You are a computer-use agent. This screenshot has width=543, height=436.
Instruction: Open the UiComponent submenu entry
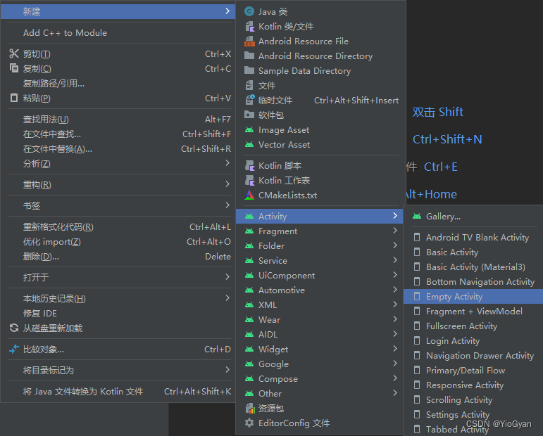tap(319, 275)
